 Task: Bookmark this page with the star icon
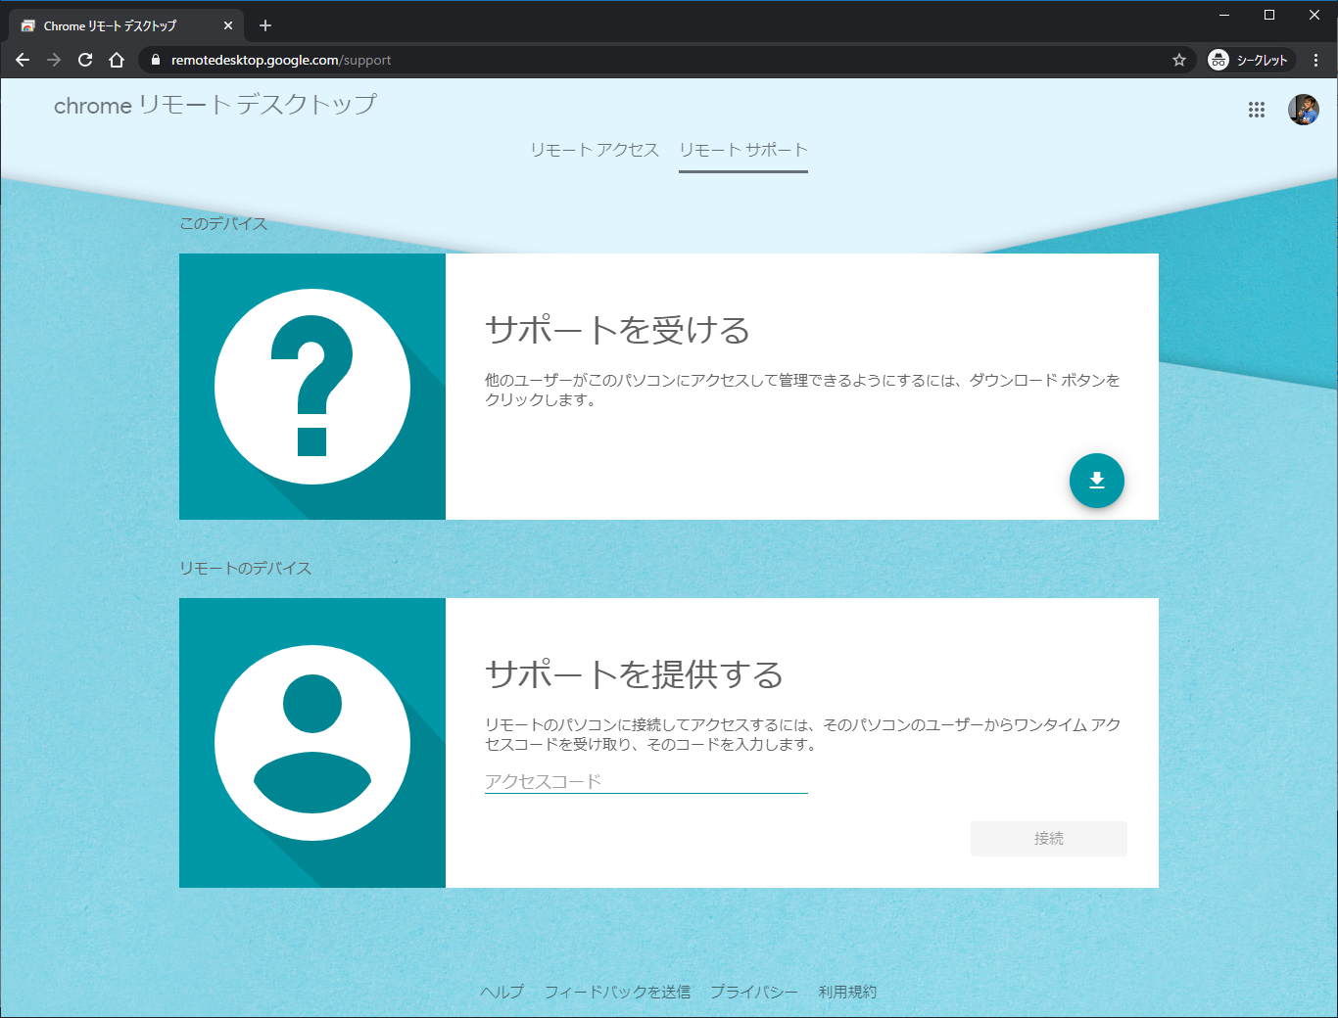point(1179,60)
